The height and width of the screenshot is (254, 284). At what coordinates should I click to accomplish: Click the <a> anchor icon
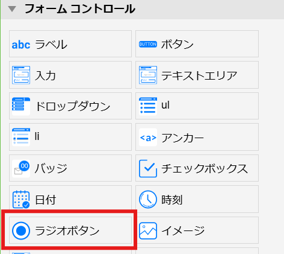pyautogui.click(x=148, y=138)
